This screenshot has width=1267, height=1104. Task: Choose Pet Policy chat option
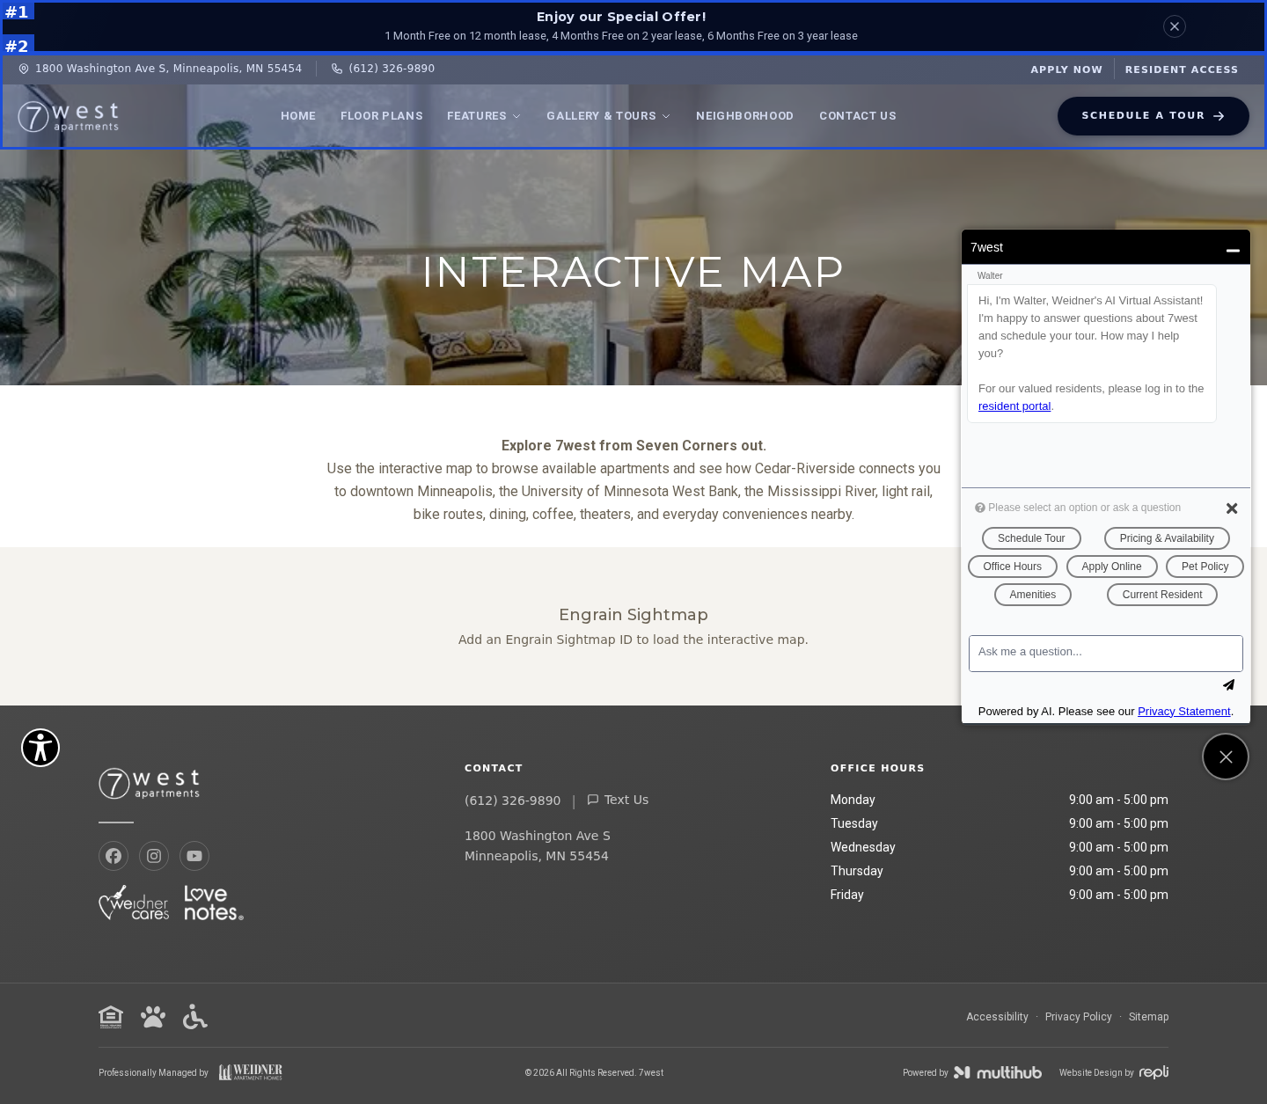pos(1205,567)
